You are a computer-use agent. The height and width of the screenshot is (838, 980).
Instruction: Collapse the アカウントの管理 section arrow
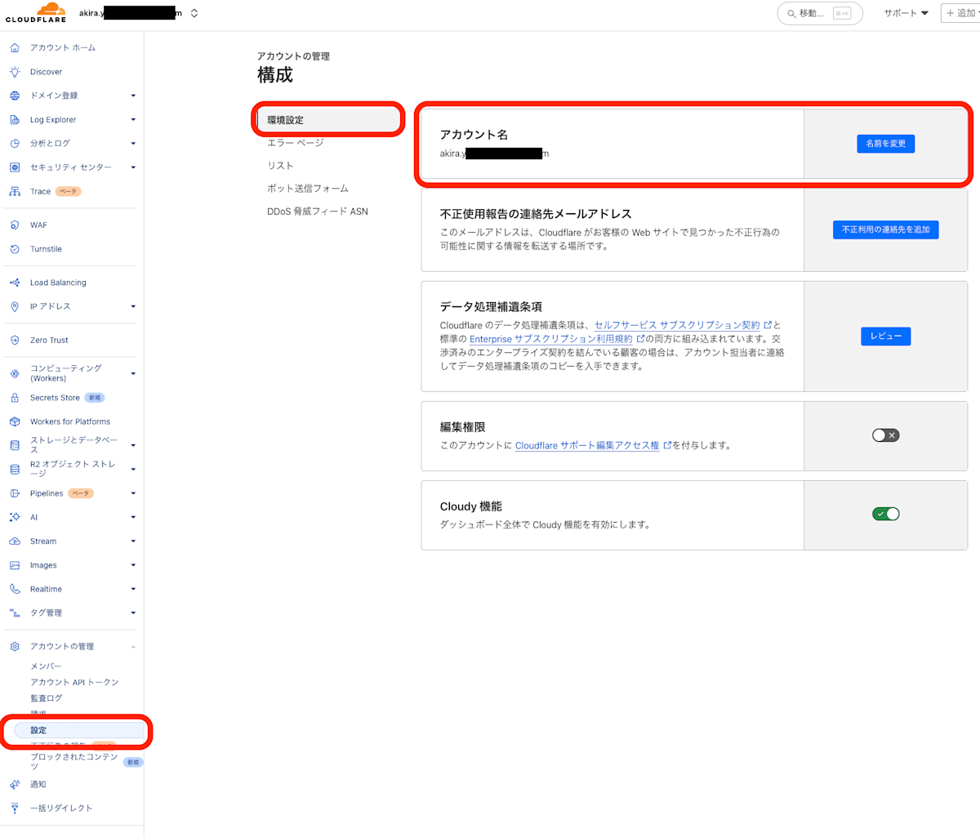click(133, 646)
